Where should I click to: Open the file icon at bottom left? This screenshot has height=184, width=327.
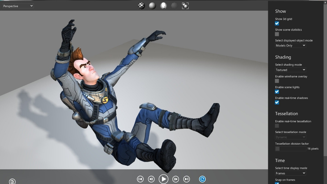tap(12, 182)
